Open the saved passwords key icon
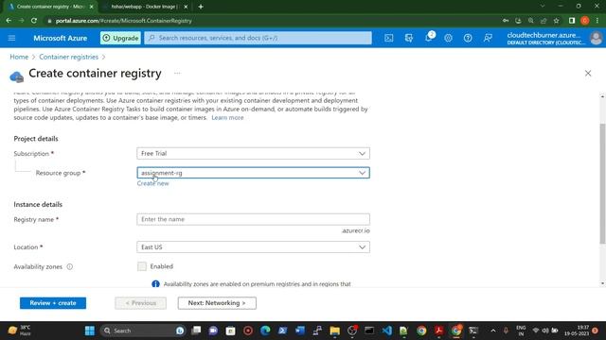606x340 pixels. [x=506, y=21]
